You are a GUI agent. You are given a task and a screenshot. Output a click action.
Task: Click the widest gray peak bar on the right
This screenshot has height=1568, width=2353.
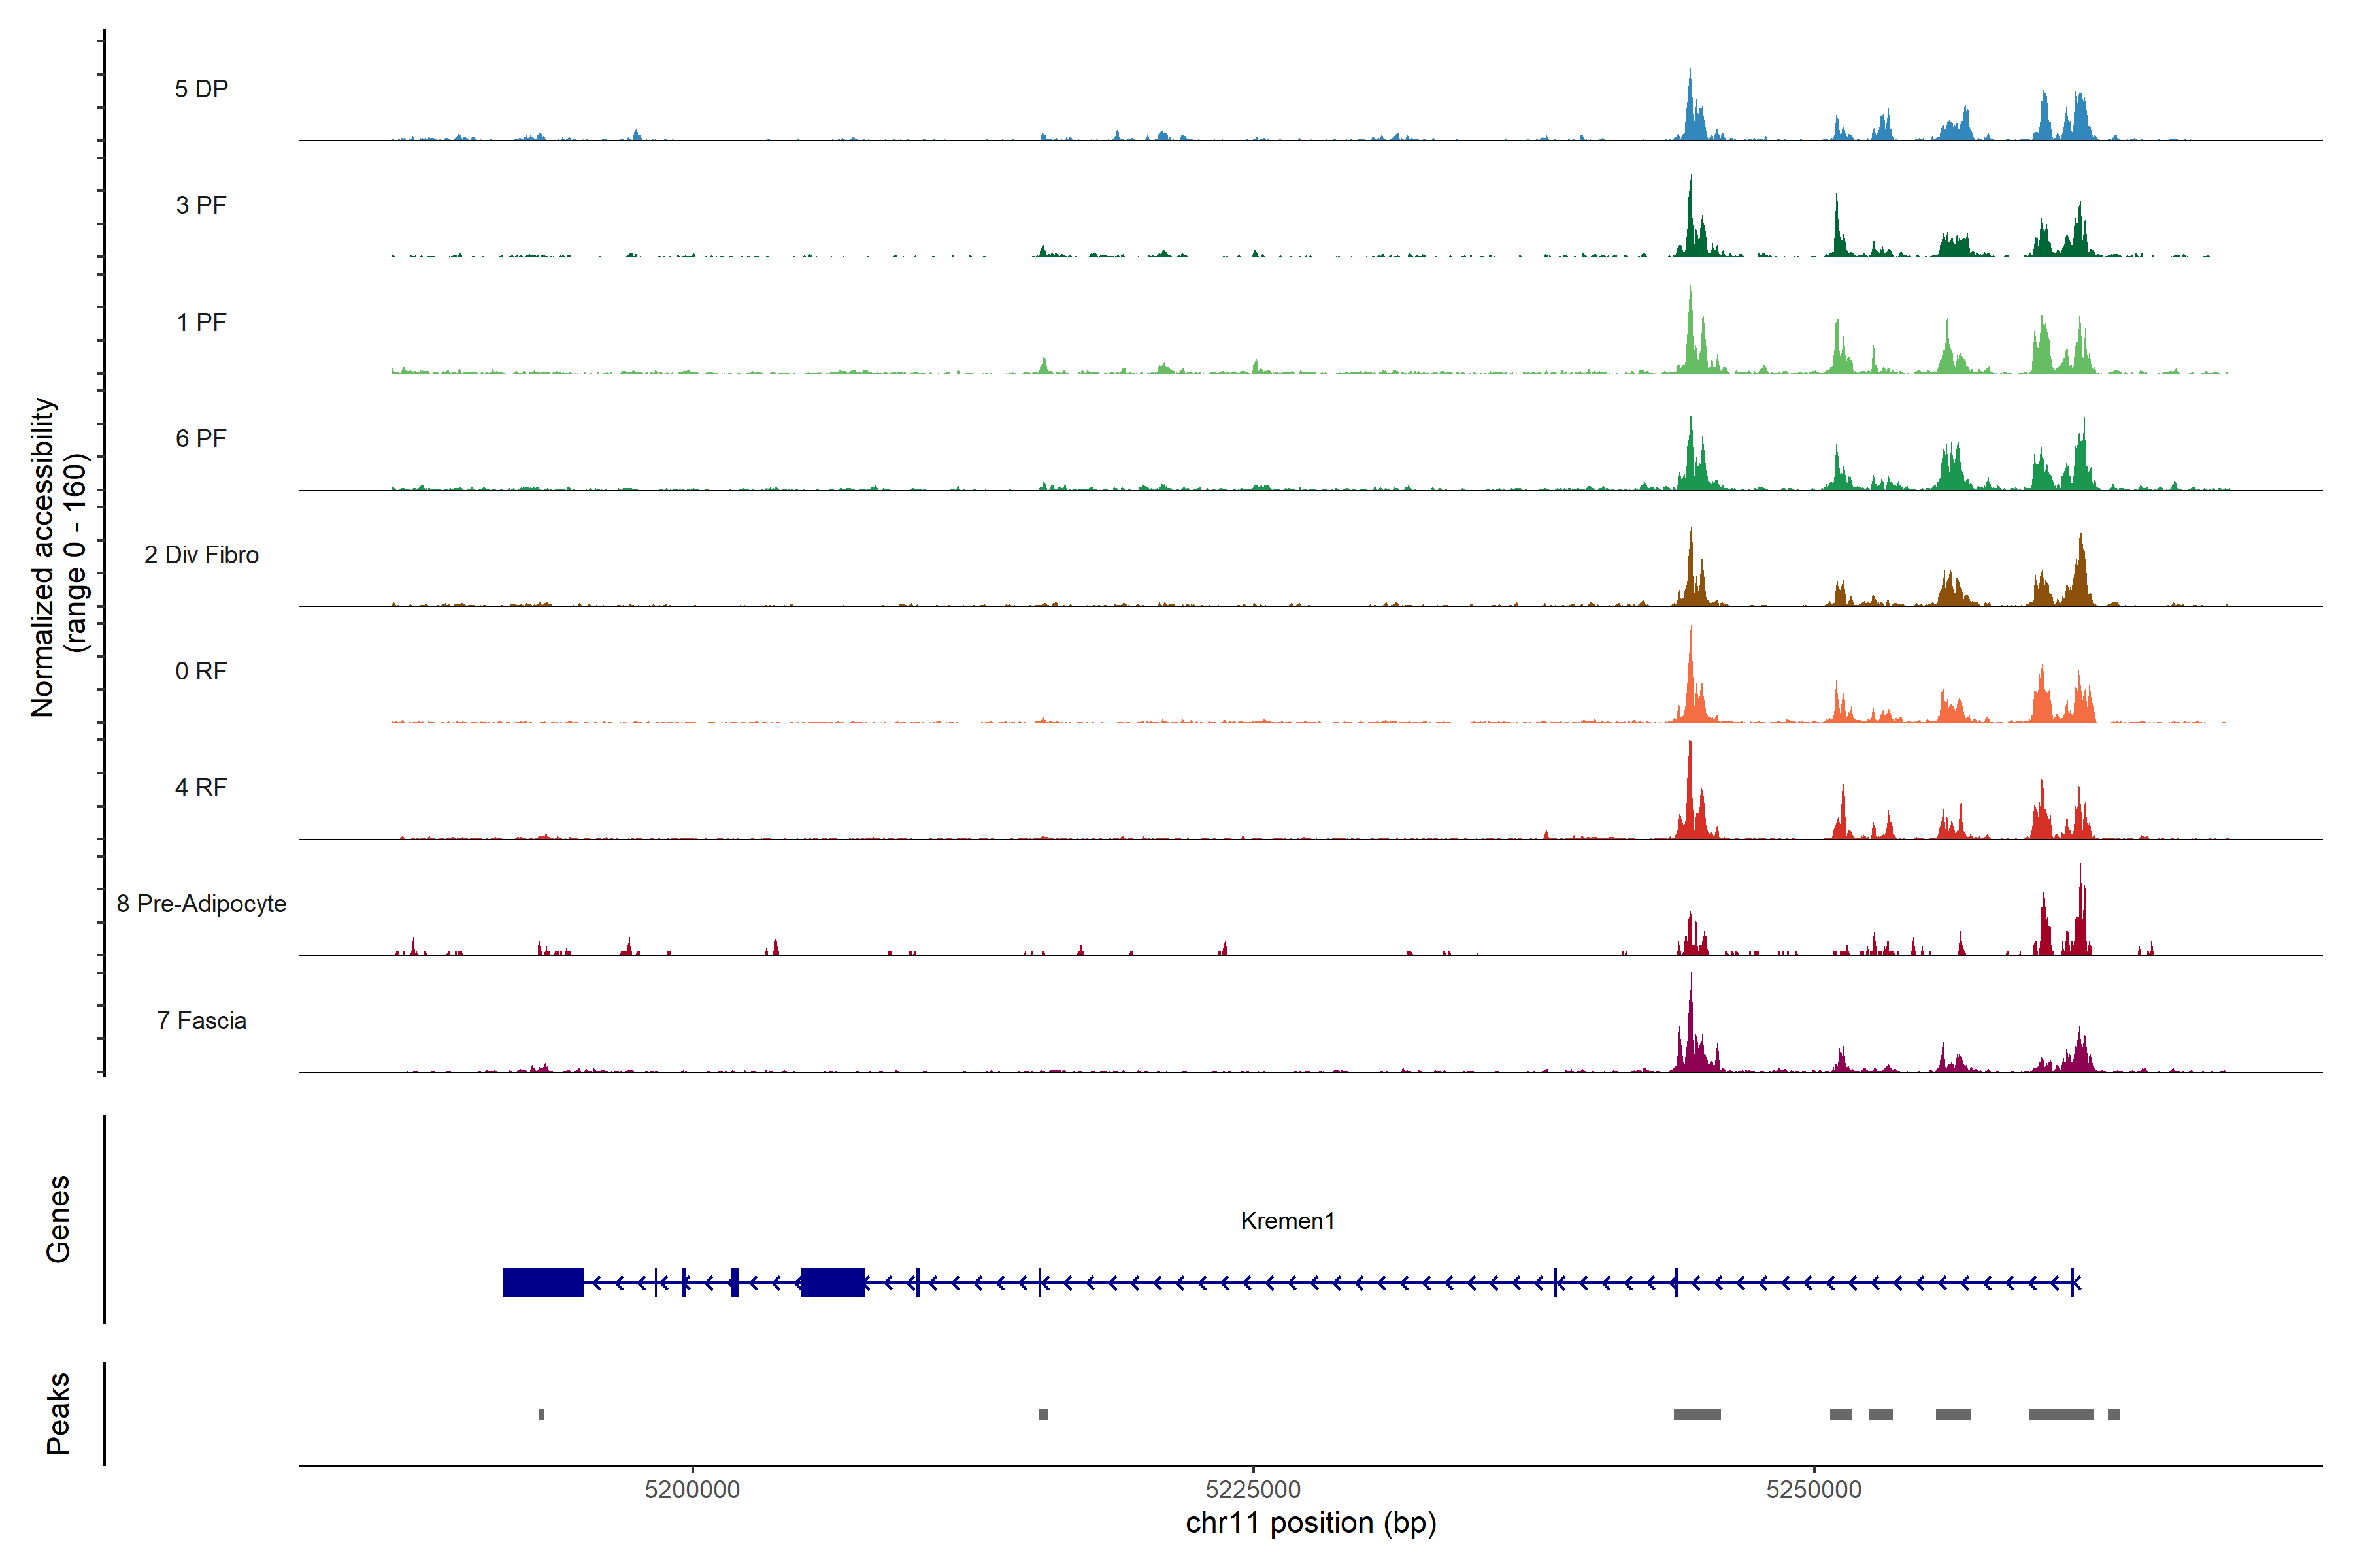click(2061, 1414)
